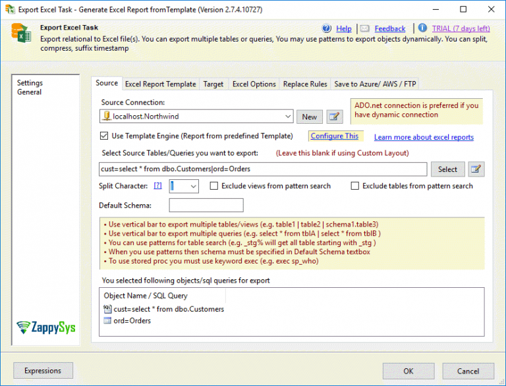The width and height of the screenshot is (506, 386).
Task: Uncheck Use Template Engine checkbox
Action: [103, 136]
